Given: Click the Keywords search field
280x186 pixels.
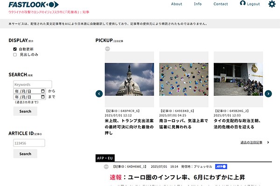Looking at the screenshot, I should click(33, 84).
